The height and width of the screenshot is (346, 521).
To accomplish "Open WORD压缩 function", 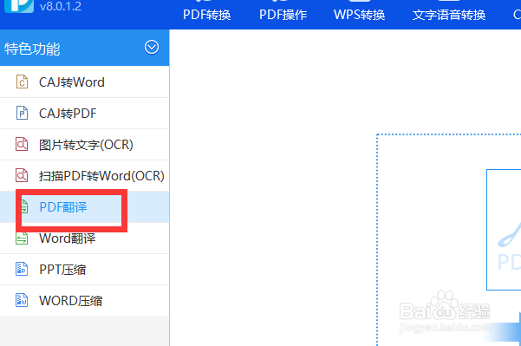I will tap(84, 301).
